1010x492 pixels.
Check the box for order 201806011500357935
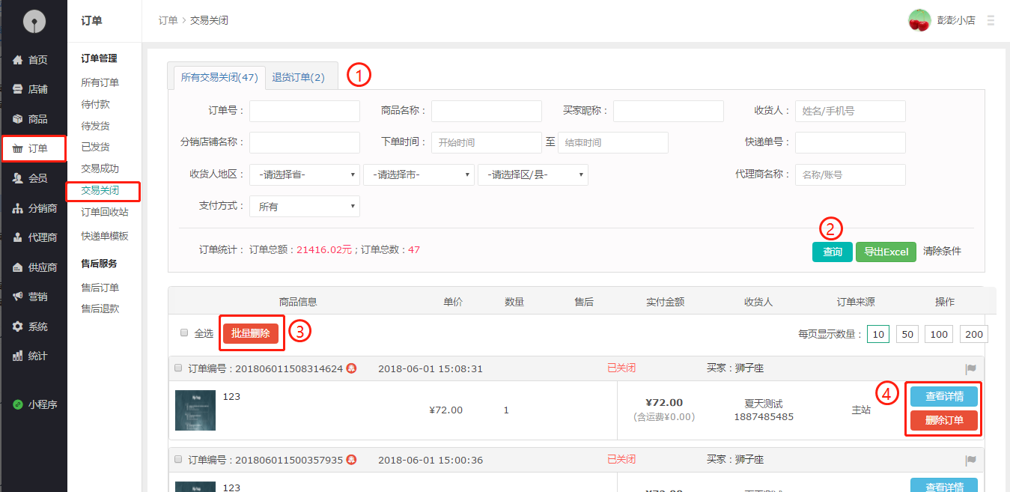[x=178, y=459]
